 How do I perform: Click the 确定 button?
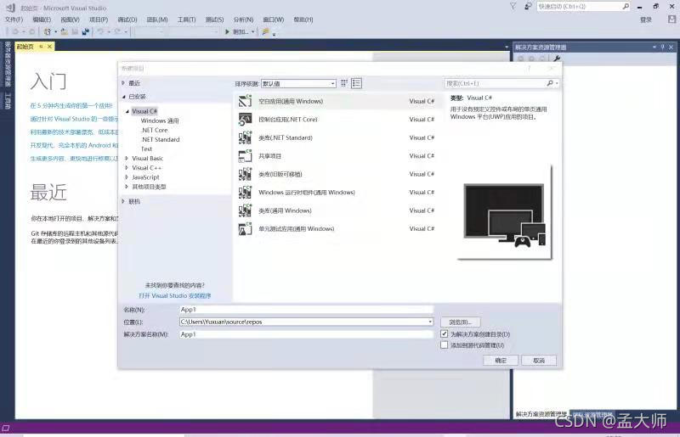click(501, 361)
